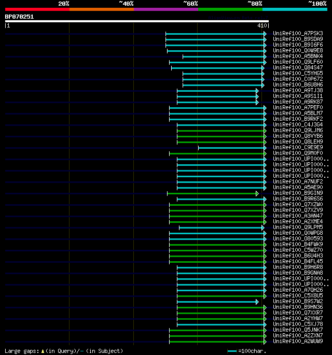Open hit UniRef100_A2YHW7

tap(298, 319)
